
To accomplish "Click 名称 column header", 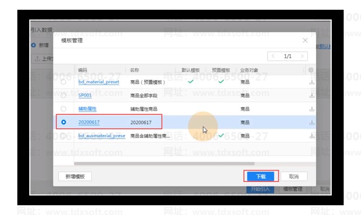I will point(134,70).
